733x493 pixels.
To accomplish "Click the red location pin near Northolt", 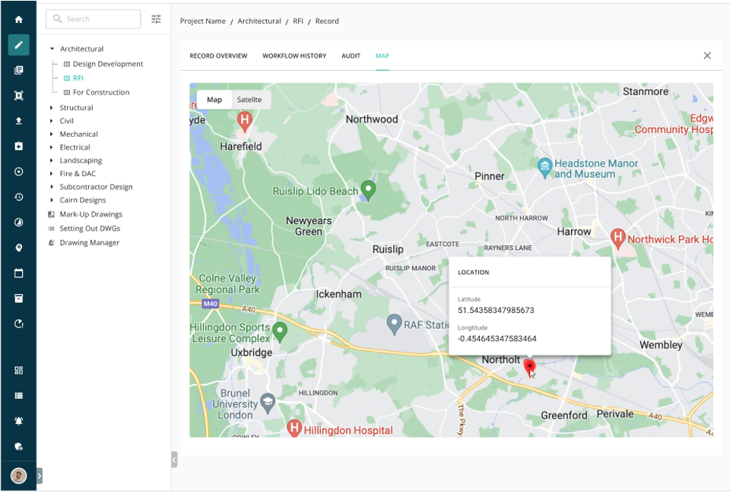I will pos(529,368).
